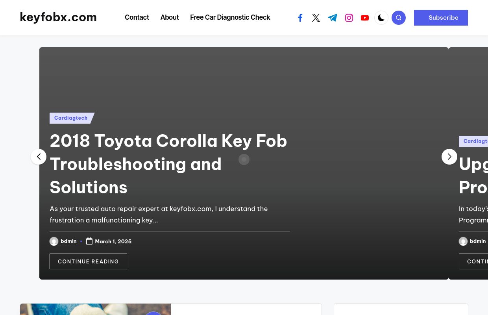Click the calendar icon beside March 1, 2025
The width and height of the screenshot is (488, 315).
[x=89, y=241]
